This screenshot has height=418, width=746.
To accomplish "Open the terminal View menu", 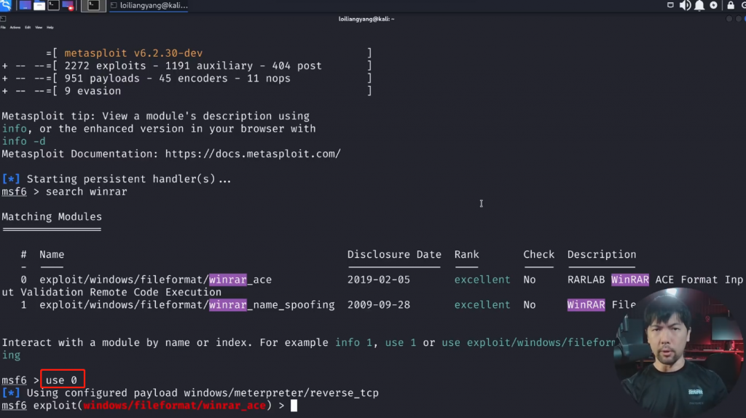I will [39, 27].
